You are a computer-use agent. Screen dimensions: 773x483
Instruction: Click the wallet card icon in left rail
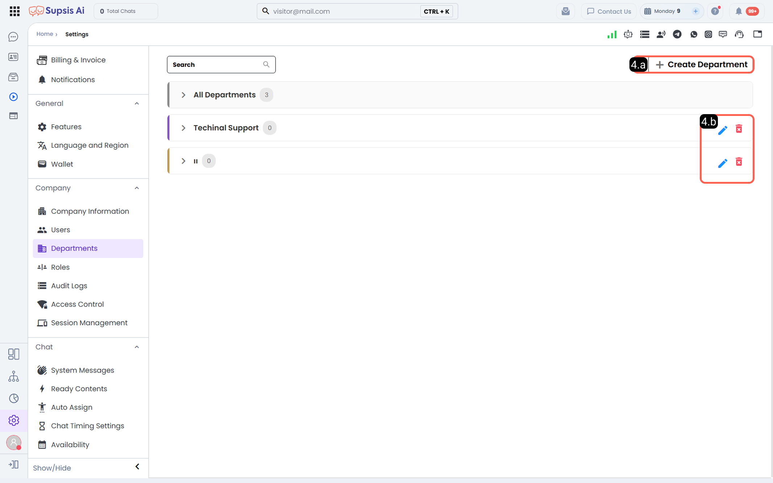click(13, 116)
